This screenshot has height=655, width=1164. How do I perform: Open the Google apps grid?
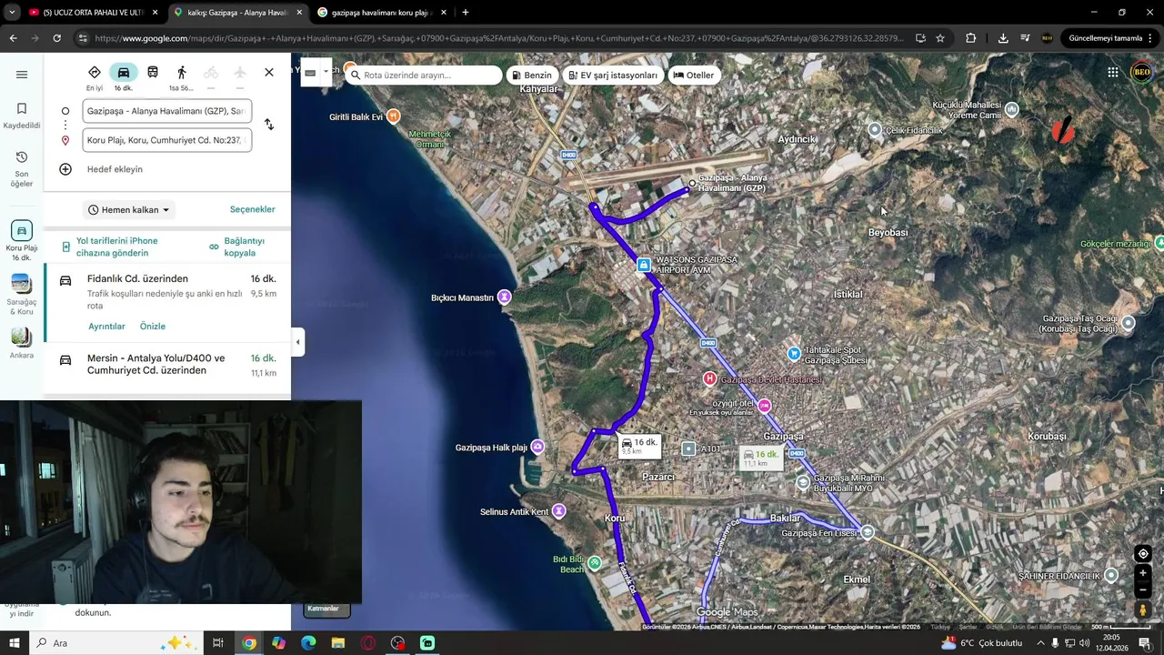pos(1113,73)
